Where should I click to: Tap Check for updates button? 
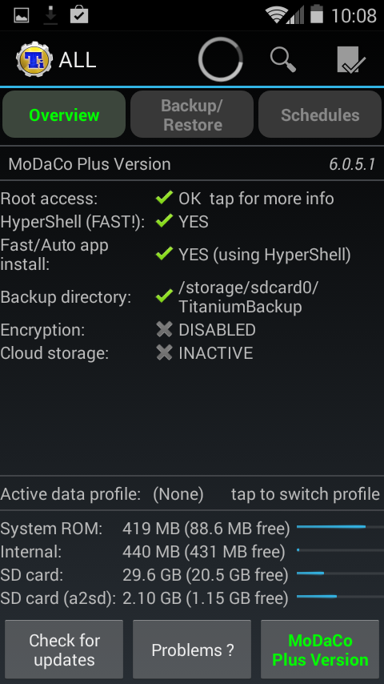[x=64, y=650]
